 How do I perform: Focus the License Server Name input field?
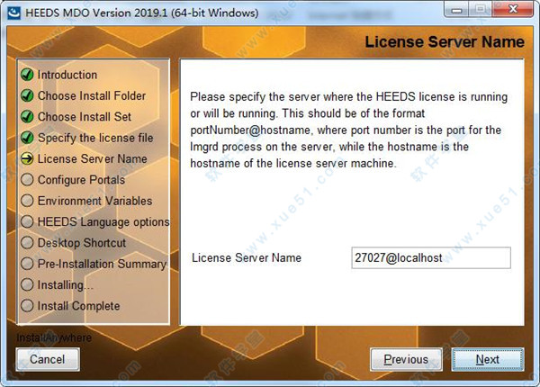coord(431,257)
